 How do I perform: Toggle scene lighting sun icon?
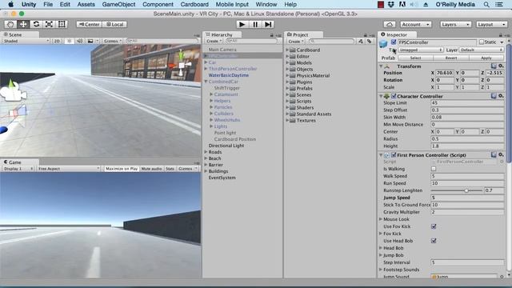click(x=69, y=41)
